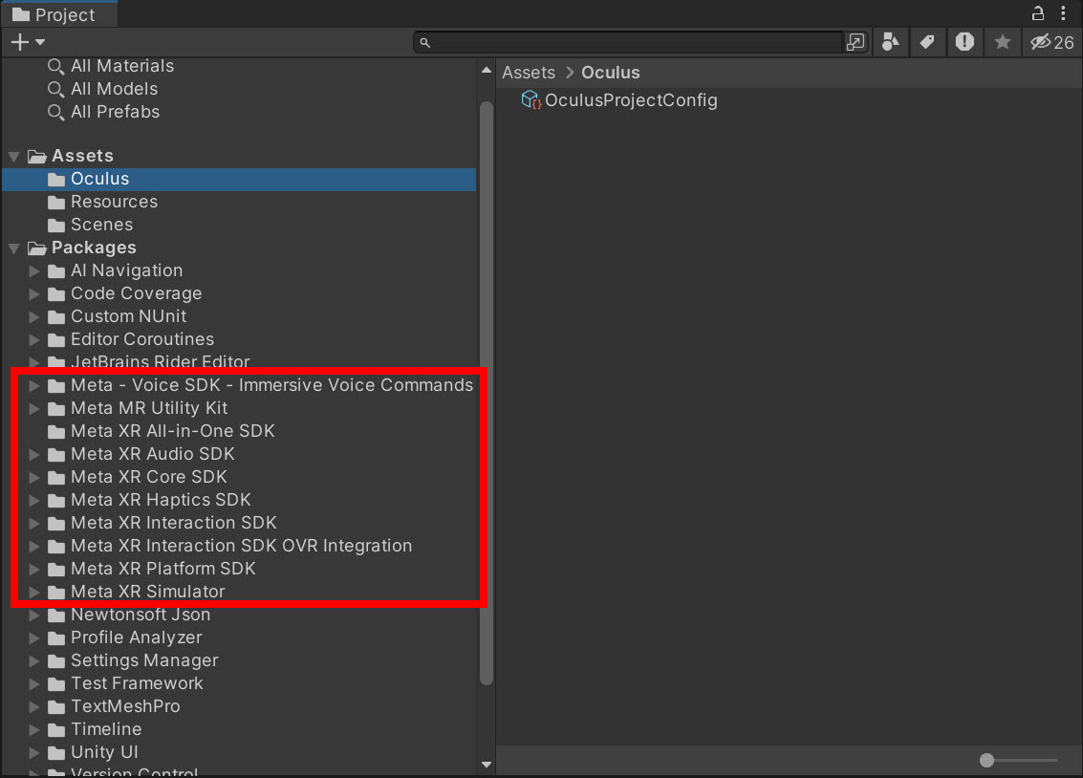Select the Resources folder
Screen dimensions: 1083x778
(114, 202)
